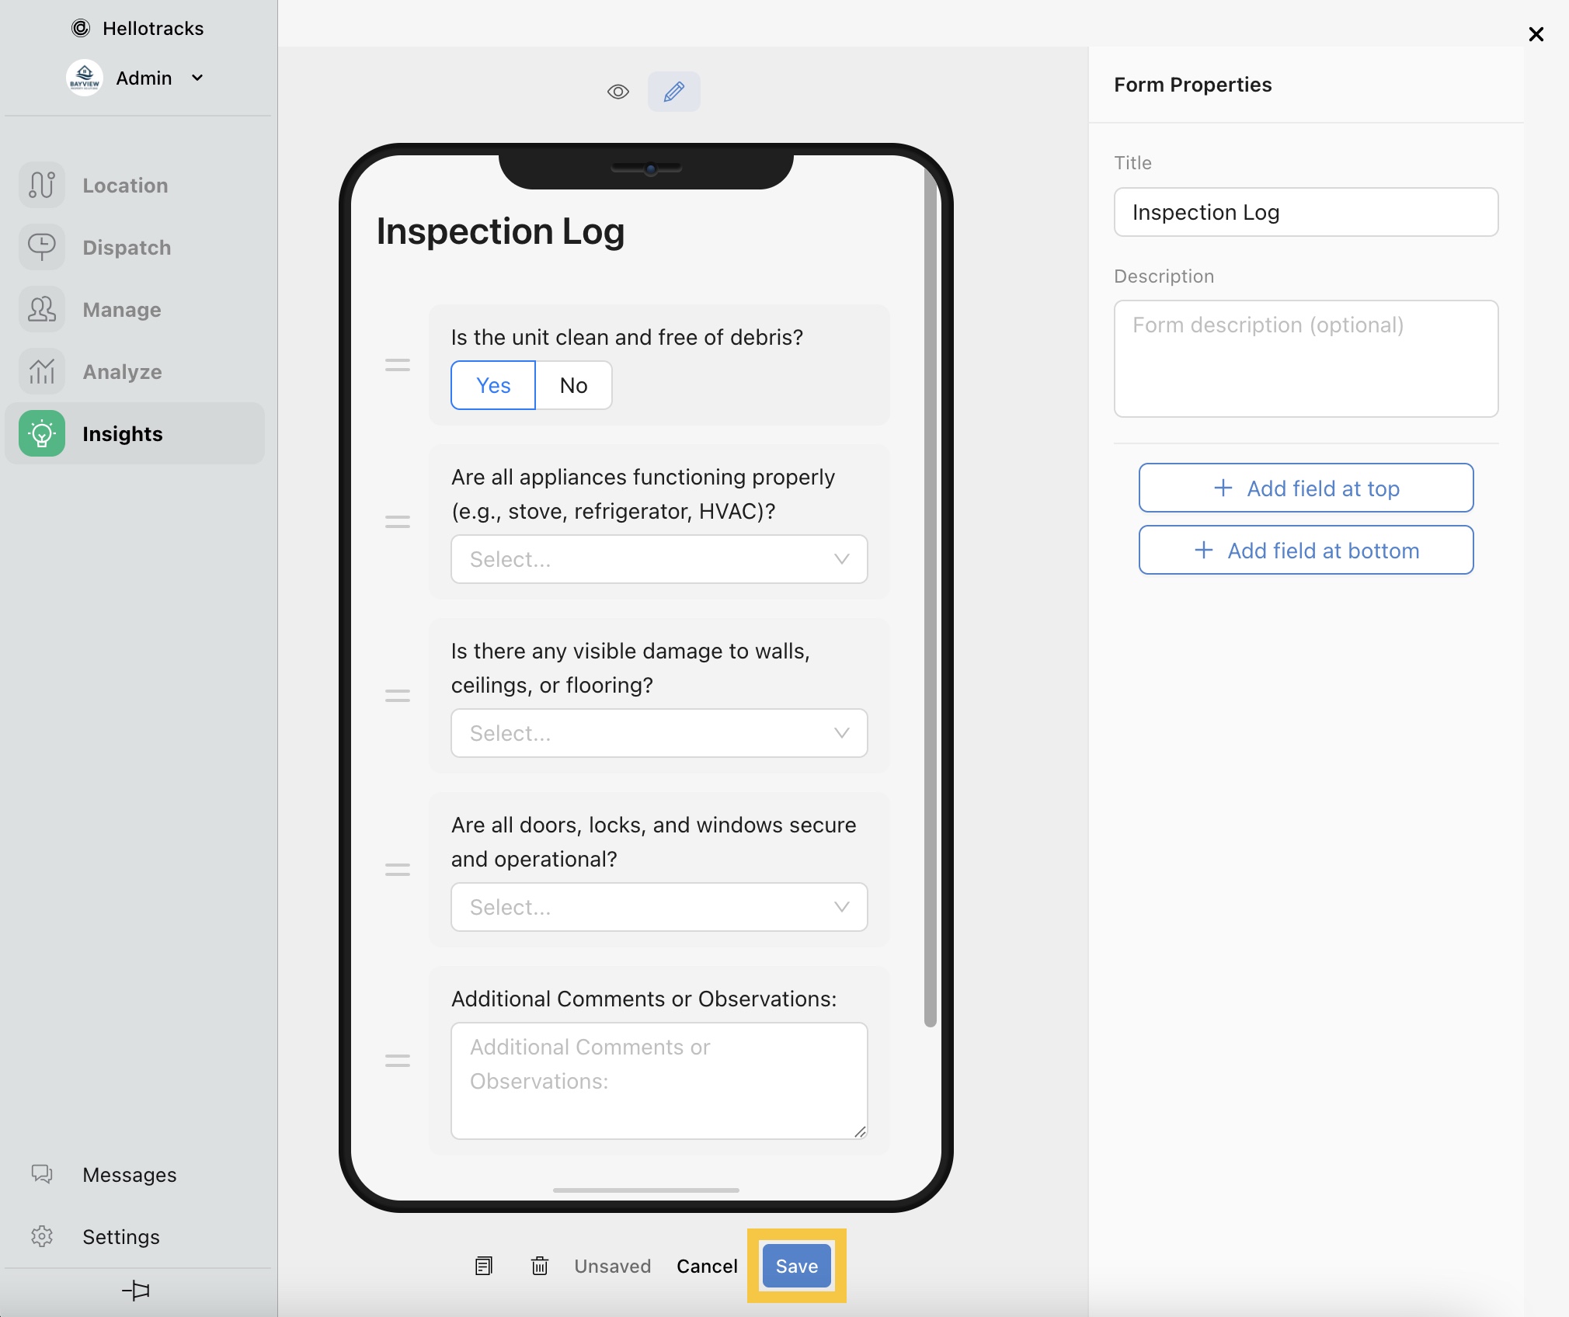Image resolution: width=1569 pixels, height=1317 pixels.
Task: Switch to preview mode with eye icon
Action: pos(618,92)
